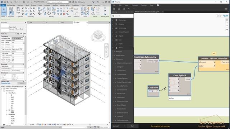
Task: Click Dynamo Undo toolbar icon
Action: pos(129,9)
